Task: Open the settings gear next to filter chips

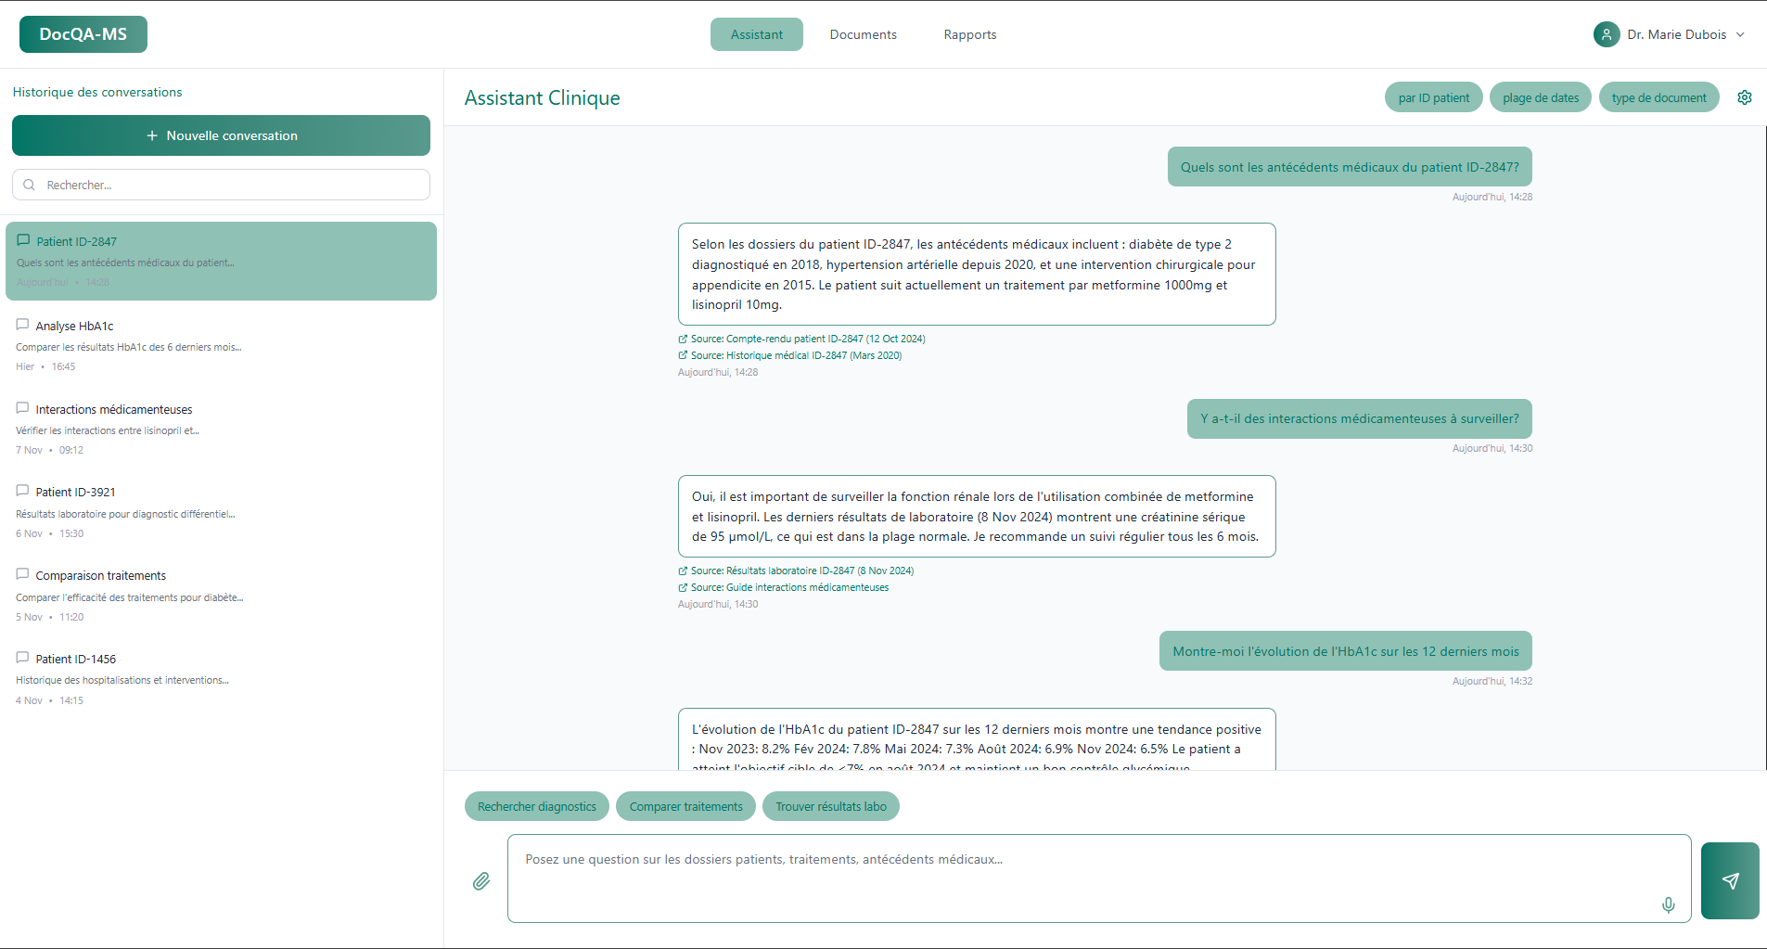Action: 1746,97
